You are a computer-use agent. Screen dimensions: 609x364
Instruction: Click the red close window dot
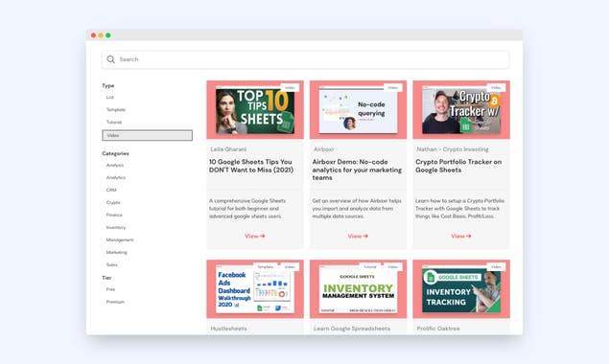click(93, 35)
